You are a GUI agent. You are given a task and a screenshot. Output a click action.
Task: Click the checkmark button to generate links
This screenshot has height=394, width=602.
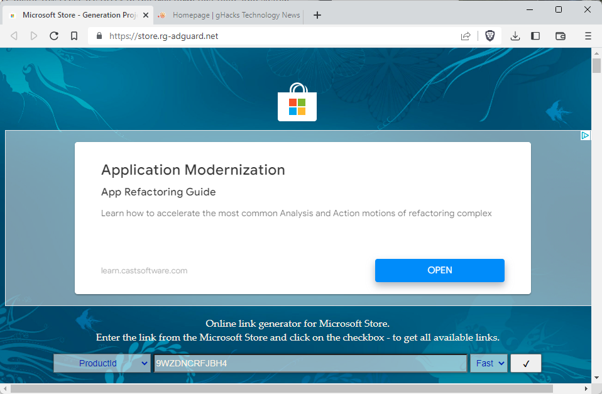coord(525,363)
